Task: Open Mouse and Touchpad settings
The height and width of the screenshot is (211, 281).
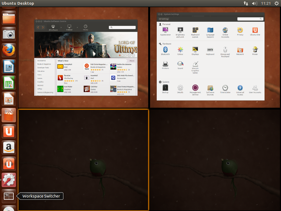Action: coord(225,52)
